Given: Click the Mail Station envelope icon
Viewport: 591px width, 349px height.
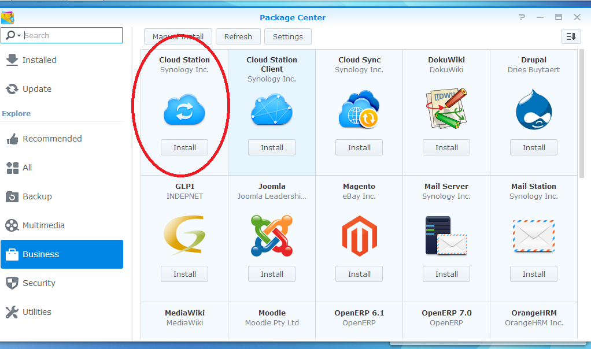Looking at the screenshot, I should point(534,236).
